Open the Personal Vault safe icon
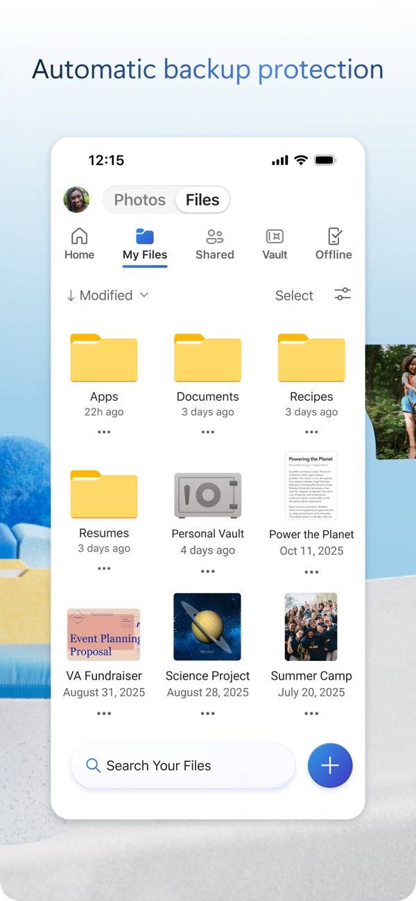 (207, 495)
